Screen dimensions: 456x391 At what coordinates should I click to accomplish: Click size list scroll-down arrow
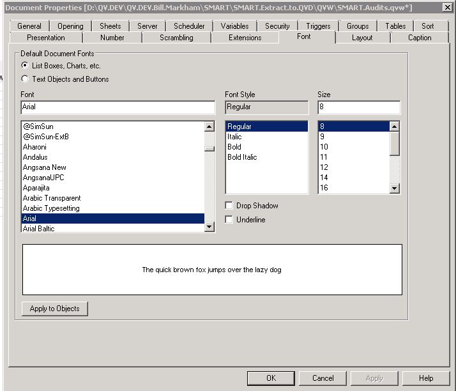(x=395, y=188)
